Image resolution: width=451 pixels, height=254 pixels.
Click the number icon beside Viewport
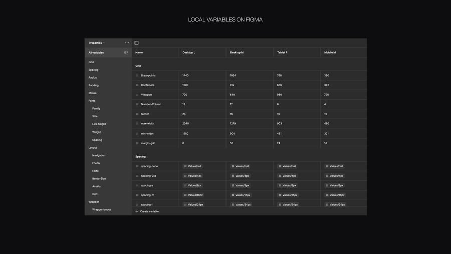click(137, 95)
